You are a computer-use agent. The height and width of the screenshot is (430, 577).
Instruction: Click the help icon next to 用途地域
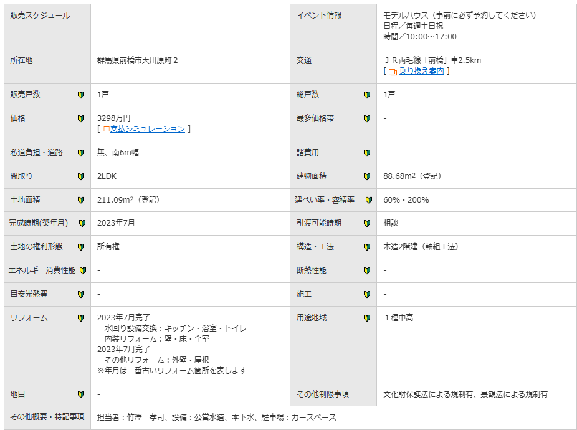pyautogui.click(x=367, y=318)
